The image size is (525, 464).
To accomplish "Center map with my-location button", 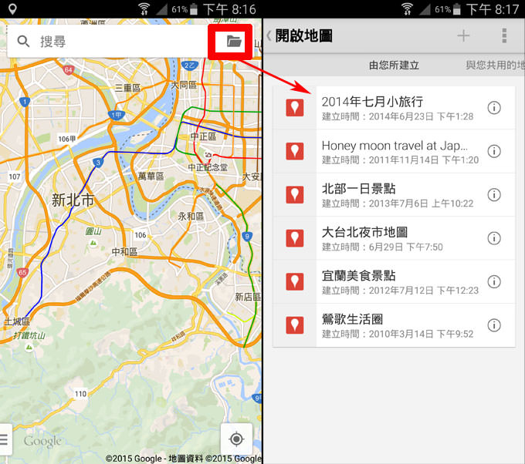I will pyautogui.click(x=236, y=439).
